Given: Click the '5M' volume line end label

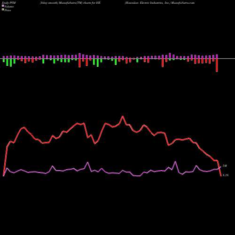Looking at the screenshot, I should 225,166.
